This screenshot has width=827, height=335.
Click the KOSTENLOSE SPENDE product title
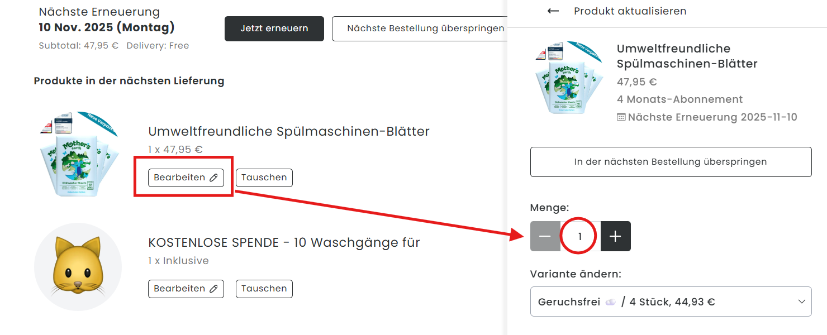click(283, 242)
